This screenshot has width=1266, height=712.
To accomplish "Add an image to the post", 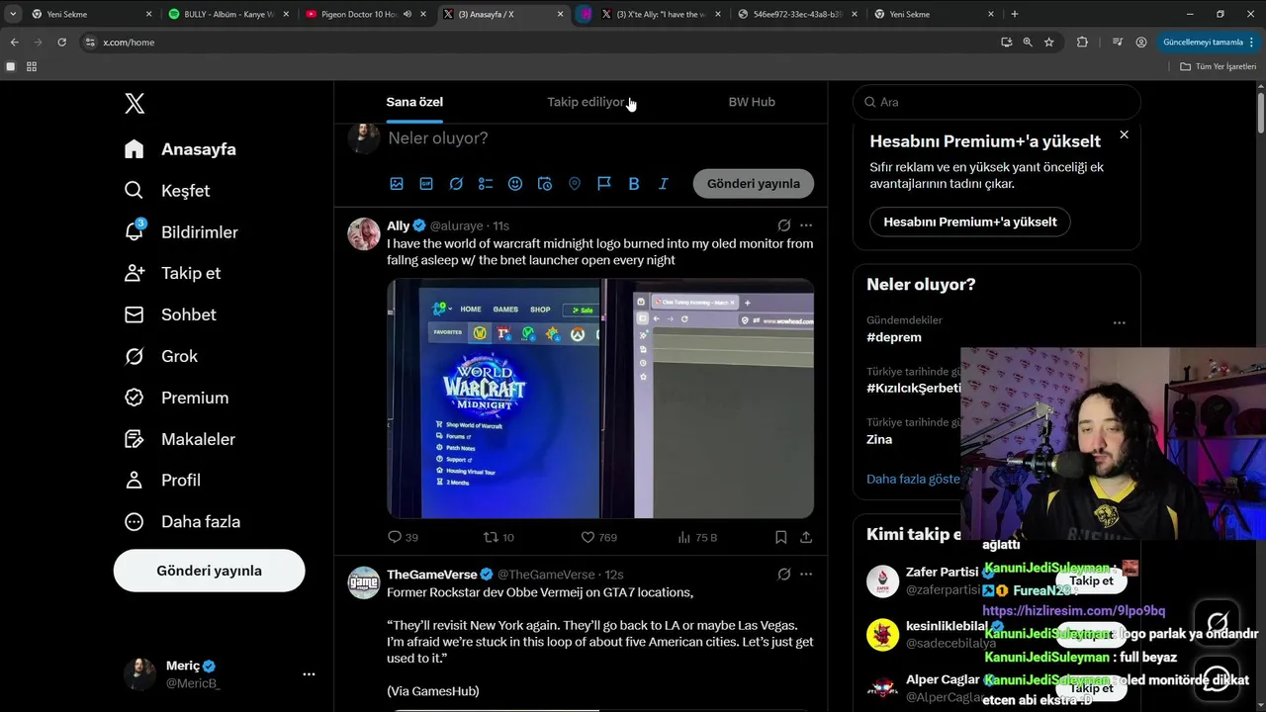I will [397, 184].
